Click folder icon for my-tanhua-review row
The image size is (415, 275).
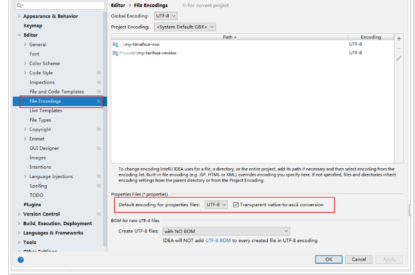pyautogui.click(x=115, y=53)
